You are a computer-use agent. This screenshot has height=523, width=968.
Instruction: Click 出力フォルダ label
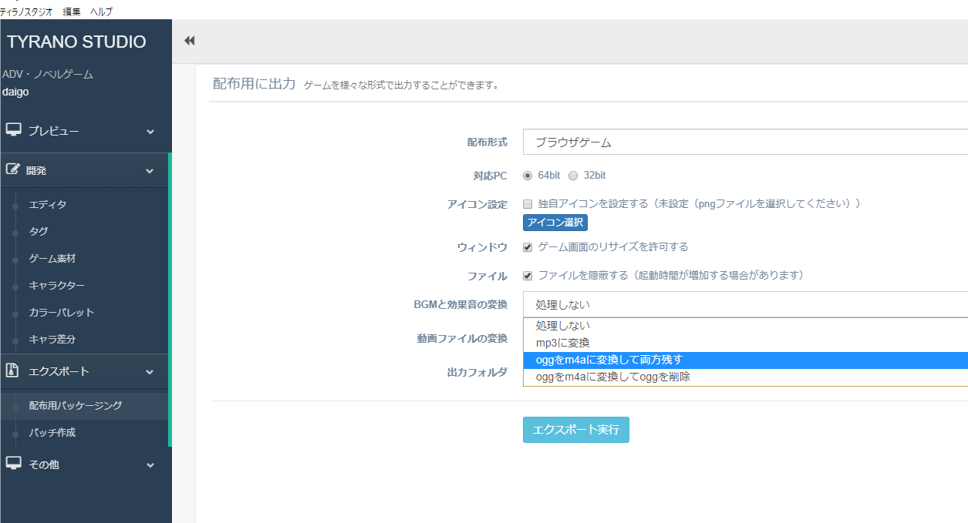tap(477, 372)
